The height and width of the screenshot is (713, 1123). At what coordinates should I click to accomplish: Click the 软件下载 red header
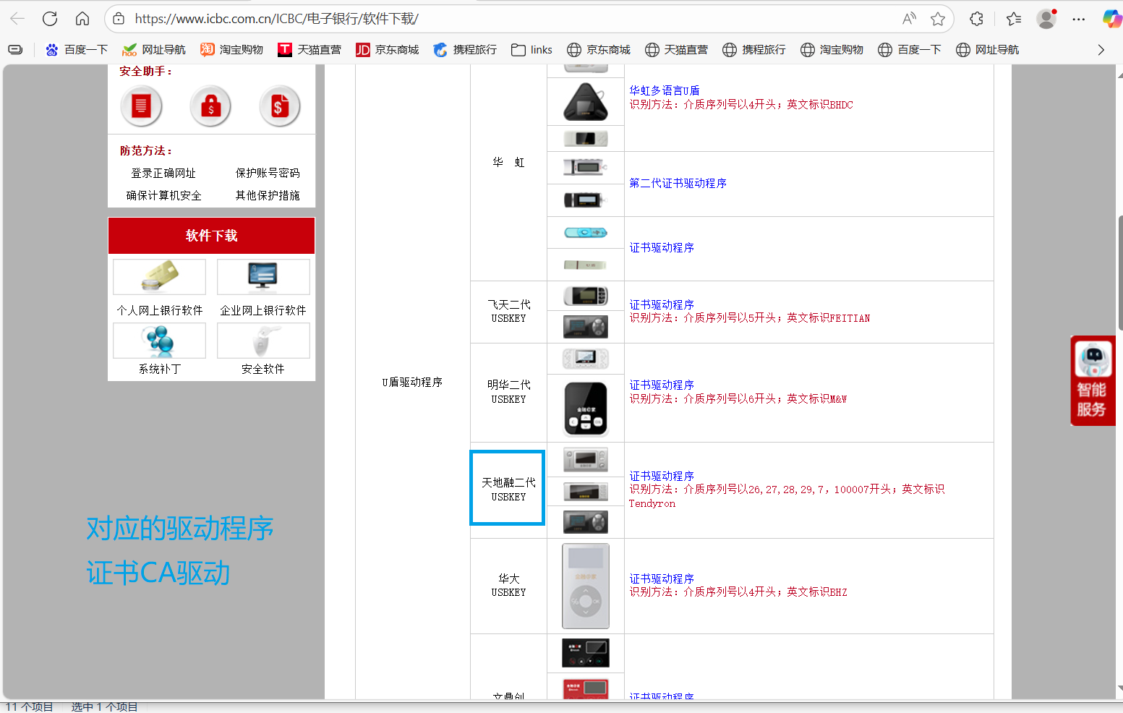click(211, 236)
